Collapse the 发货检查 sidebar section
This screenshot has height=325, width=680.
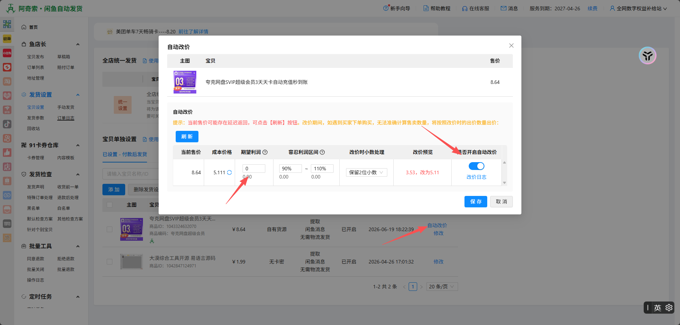pos(78,175)
